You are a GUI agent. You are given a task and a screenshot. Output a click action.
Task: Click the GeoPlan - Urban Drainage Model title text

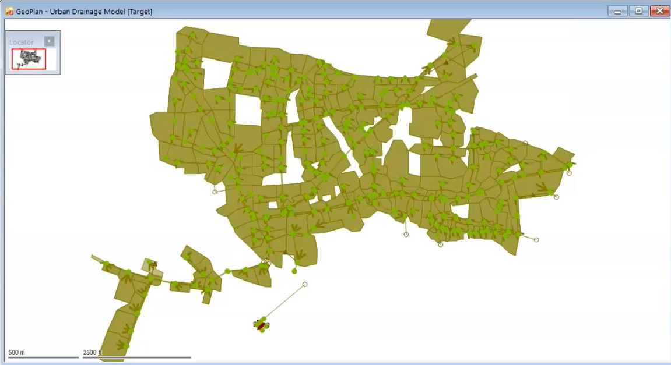(85, 12)
